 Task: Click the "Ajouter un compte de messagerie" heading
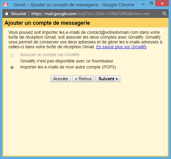(47, 23)
